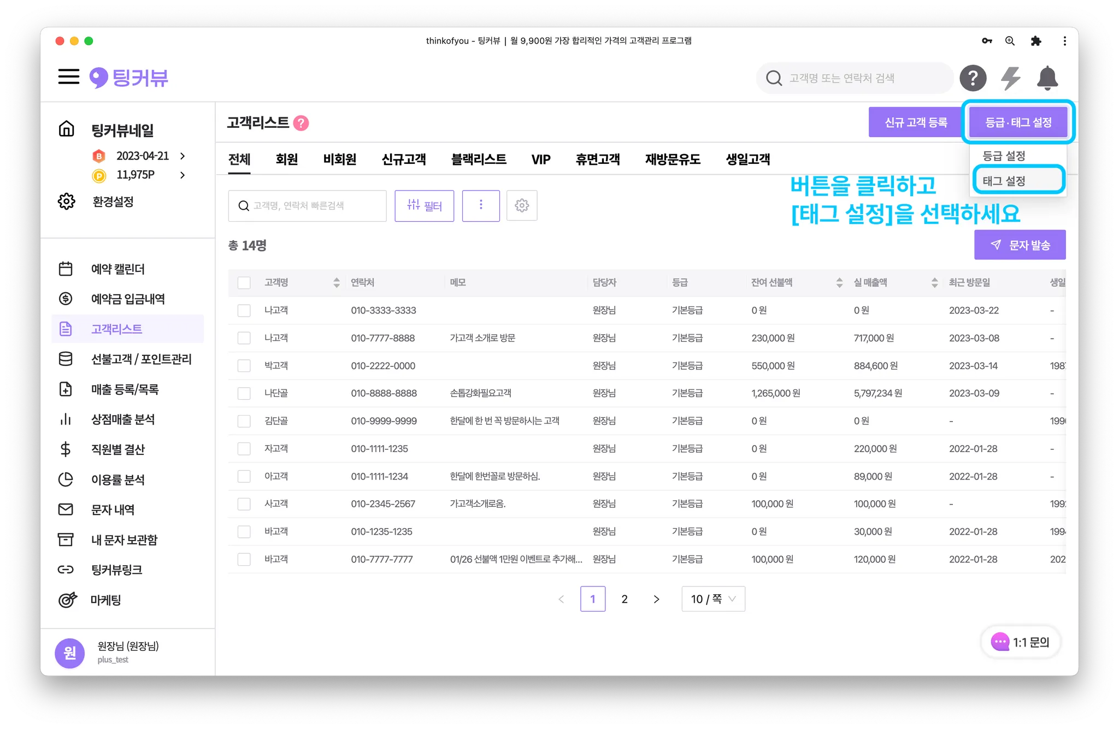Click the gear icon next to filter toolbar
The width and height of the screenshot is (1119, 729).
[x=522, y=206]
